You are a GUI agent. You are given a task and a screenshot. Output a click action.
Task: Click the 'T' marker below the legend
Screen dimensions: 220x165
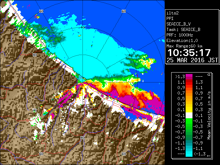point(209,156)
